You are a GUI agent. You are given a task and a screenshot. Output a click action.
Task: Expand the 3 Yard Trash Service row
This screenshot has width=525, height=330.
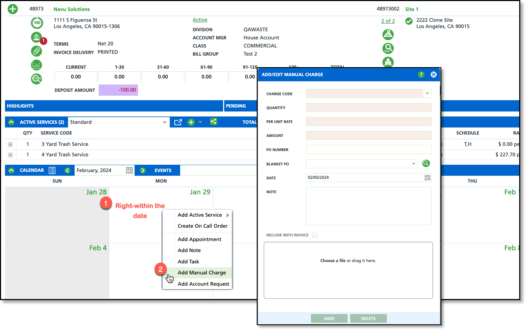[x=10, y=144]
